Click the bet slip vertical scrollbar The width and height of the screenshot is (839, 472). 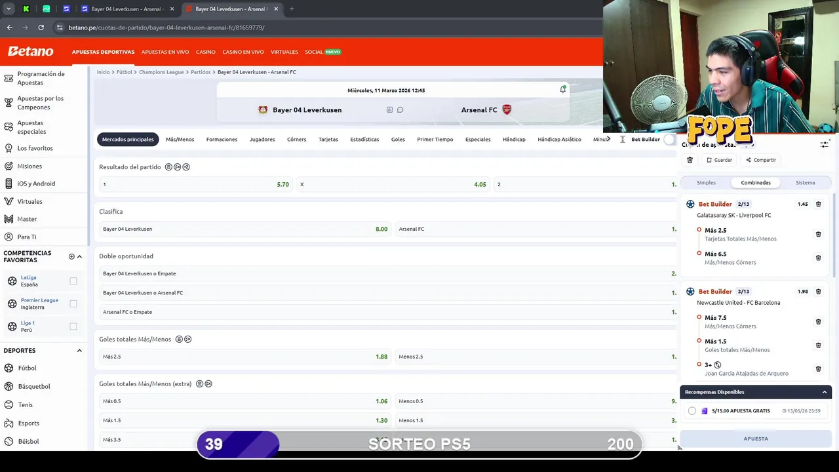click(x=834, y=236)
